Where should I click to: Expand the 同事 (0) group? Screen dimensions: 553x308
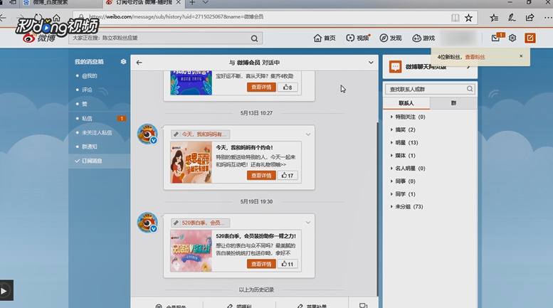pos(403,181)
